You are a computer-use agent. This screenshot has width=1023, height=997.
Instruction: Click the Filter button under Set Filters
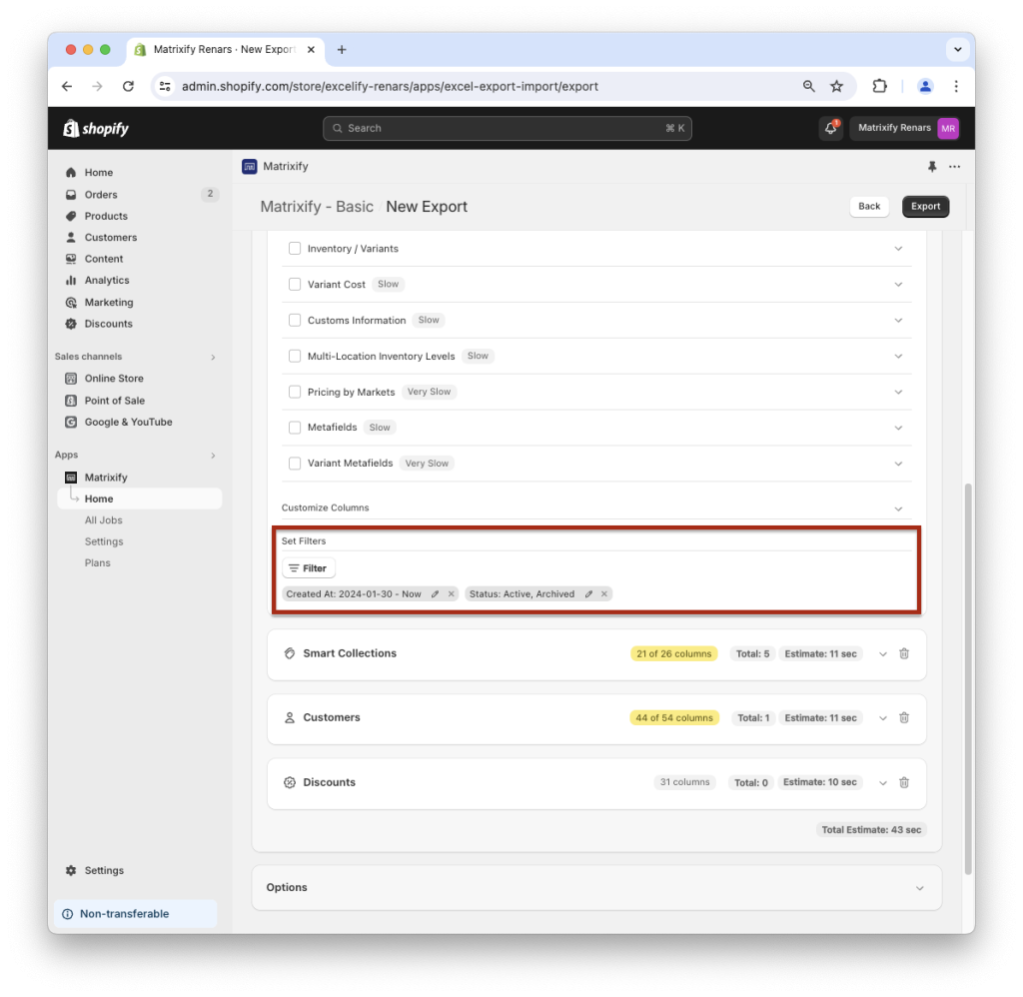[308, 567]
